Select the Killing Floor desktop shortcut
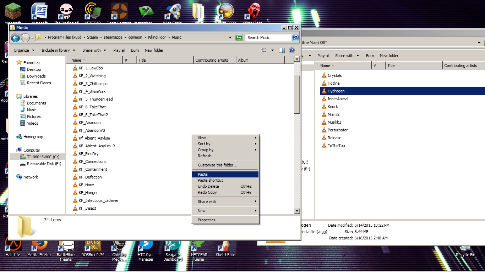This screenshot has width=485, height=272. [x=252, y=13]
